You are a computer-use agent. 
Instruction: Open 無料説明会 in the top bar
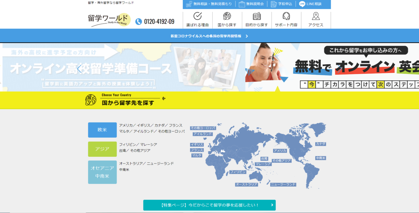pos(251,4)
